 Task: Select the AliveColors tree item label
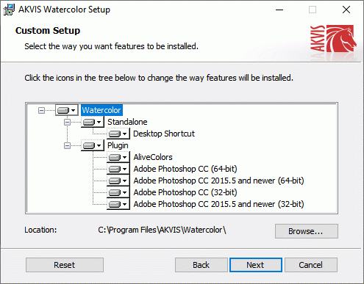coord(153,157)
